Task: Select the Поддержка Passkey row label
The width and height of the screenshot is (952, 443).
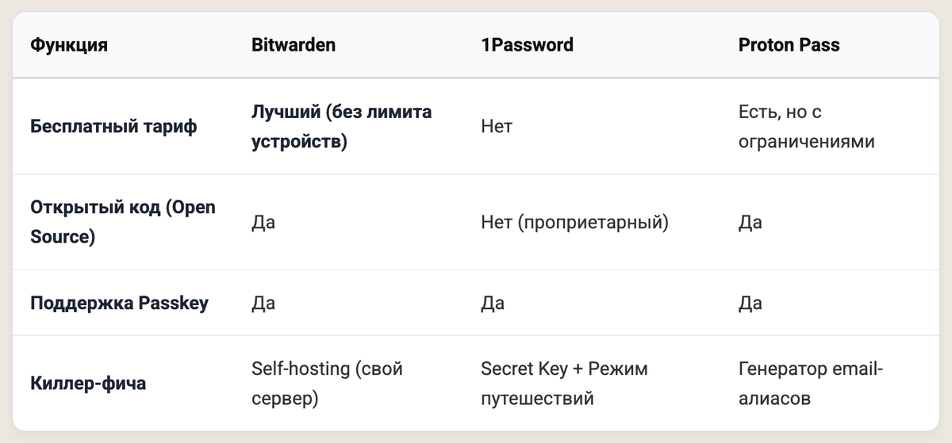Action: click(x=119, y=304)
